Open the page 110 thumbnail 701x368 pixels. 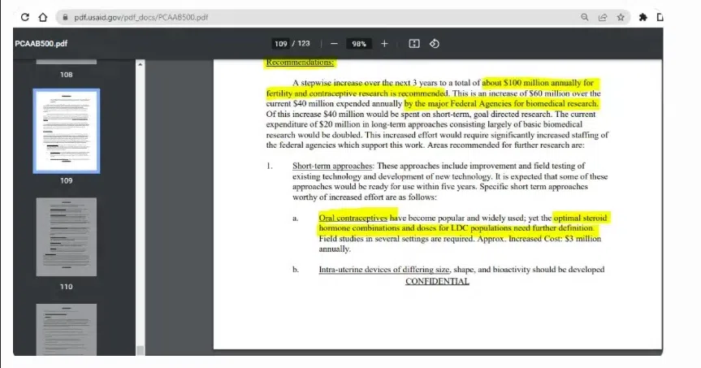(x=66, y=237)
